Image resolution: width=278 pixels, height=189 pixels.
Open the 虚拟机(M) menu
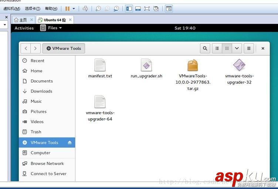12,8
